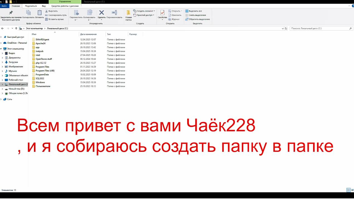Select the Program Files (x86) folder
Screen dimensions: 354x199
45,71
